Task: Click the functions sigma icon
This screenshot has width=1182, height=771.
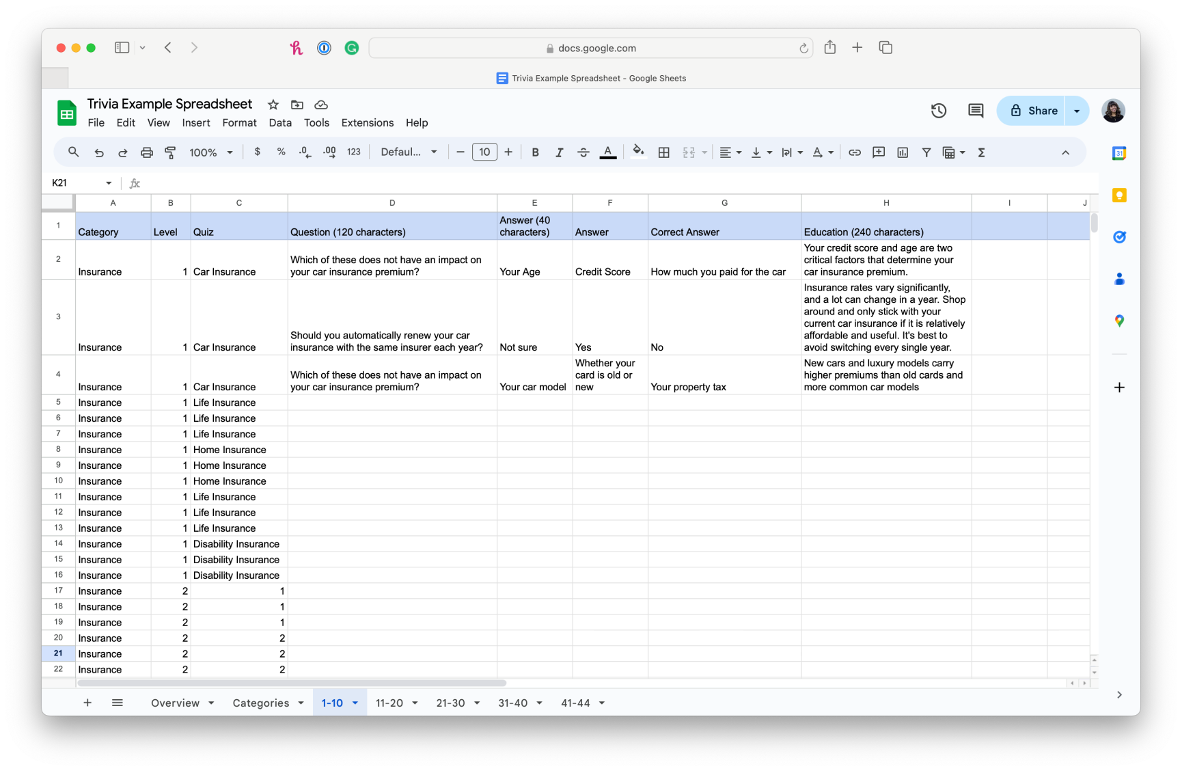Action: 981,152
